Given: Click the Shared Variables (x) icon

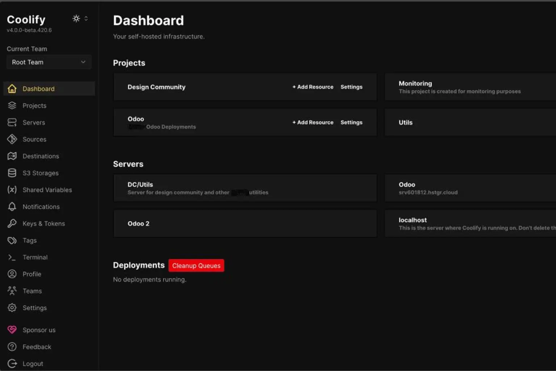Looking at the screenshot, I should 12,190.
